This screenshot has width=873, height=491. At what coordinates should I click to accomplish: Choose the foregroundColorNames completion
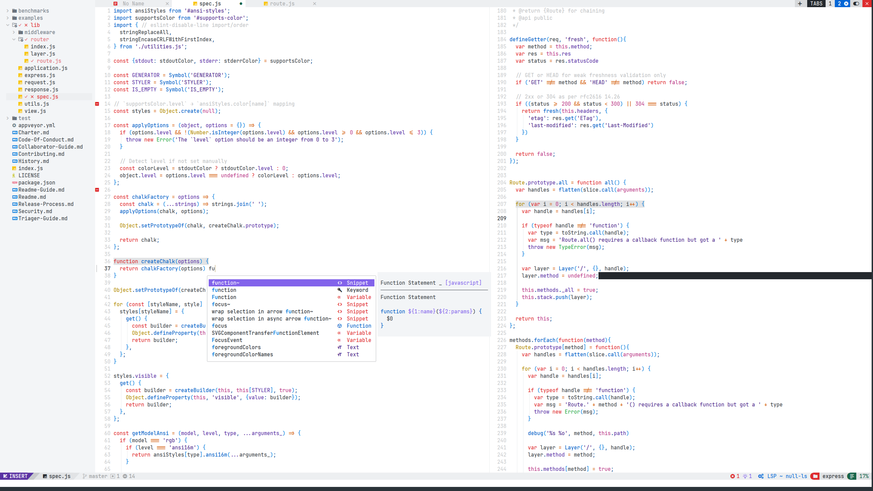click(292, 355)
